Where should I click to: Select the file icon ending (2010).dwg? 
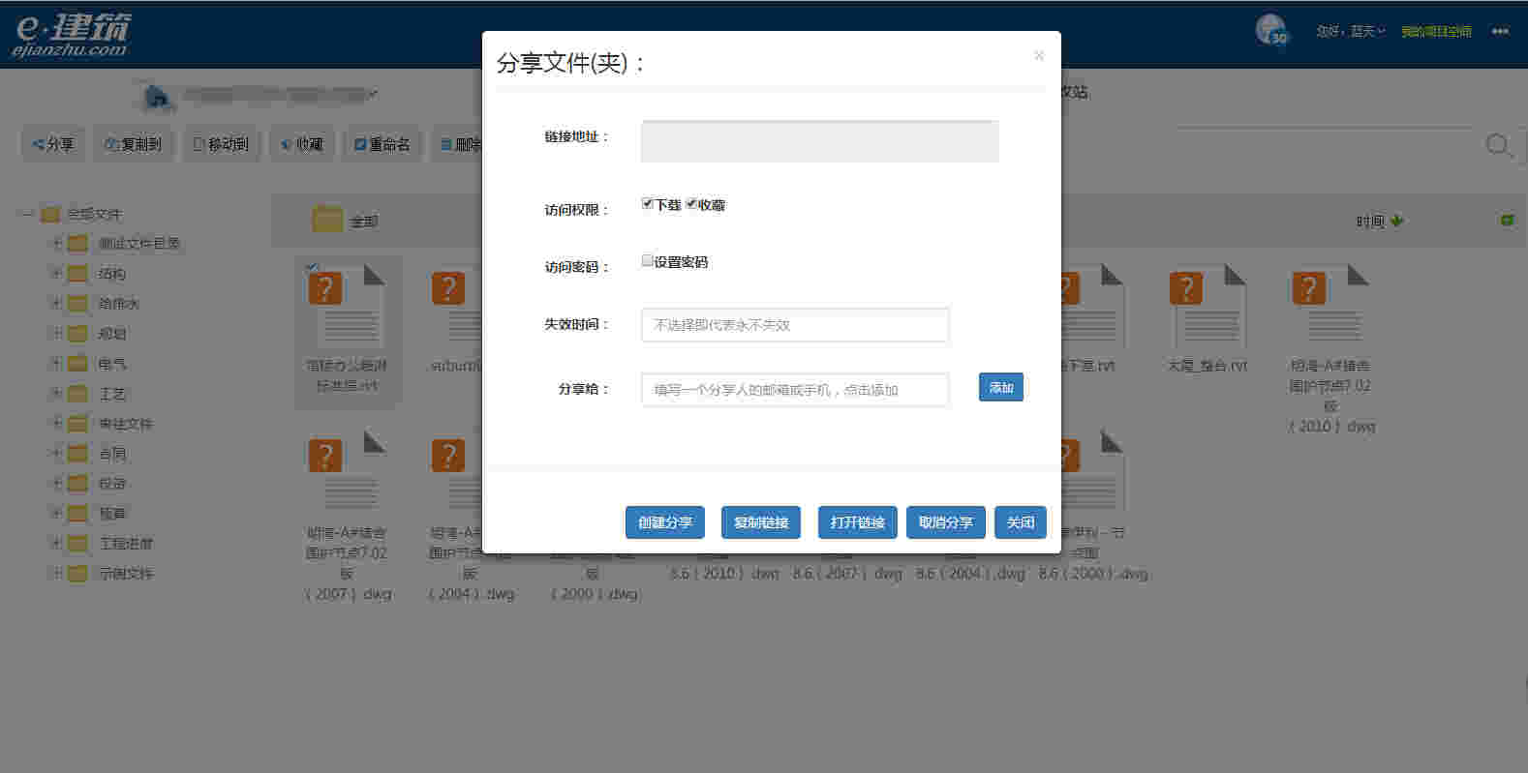pos(1329,305)
